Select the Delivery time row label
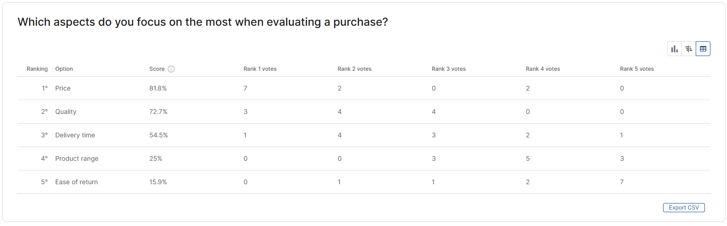Image resolution: width=727 pixels, height=226 pixels. click(x=75, y=135)
